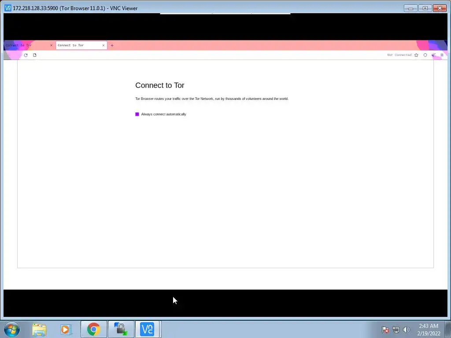Close the active Connect to Tor tab

[x=103, y=45]
